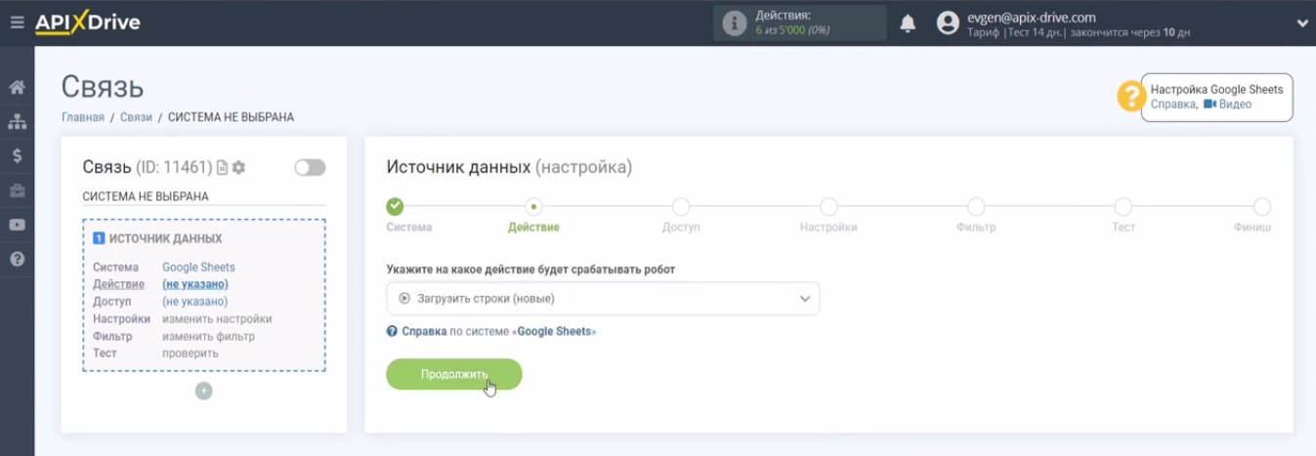This screenshot has width=1316, height=456.
Task: Select the Настройки step
Action: 828,207
